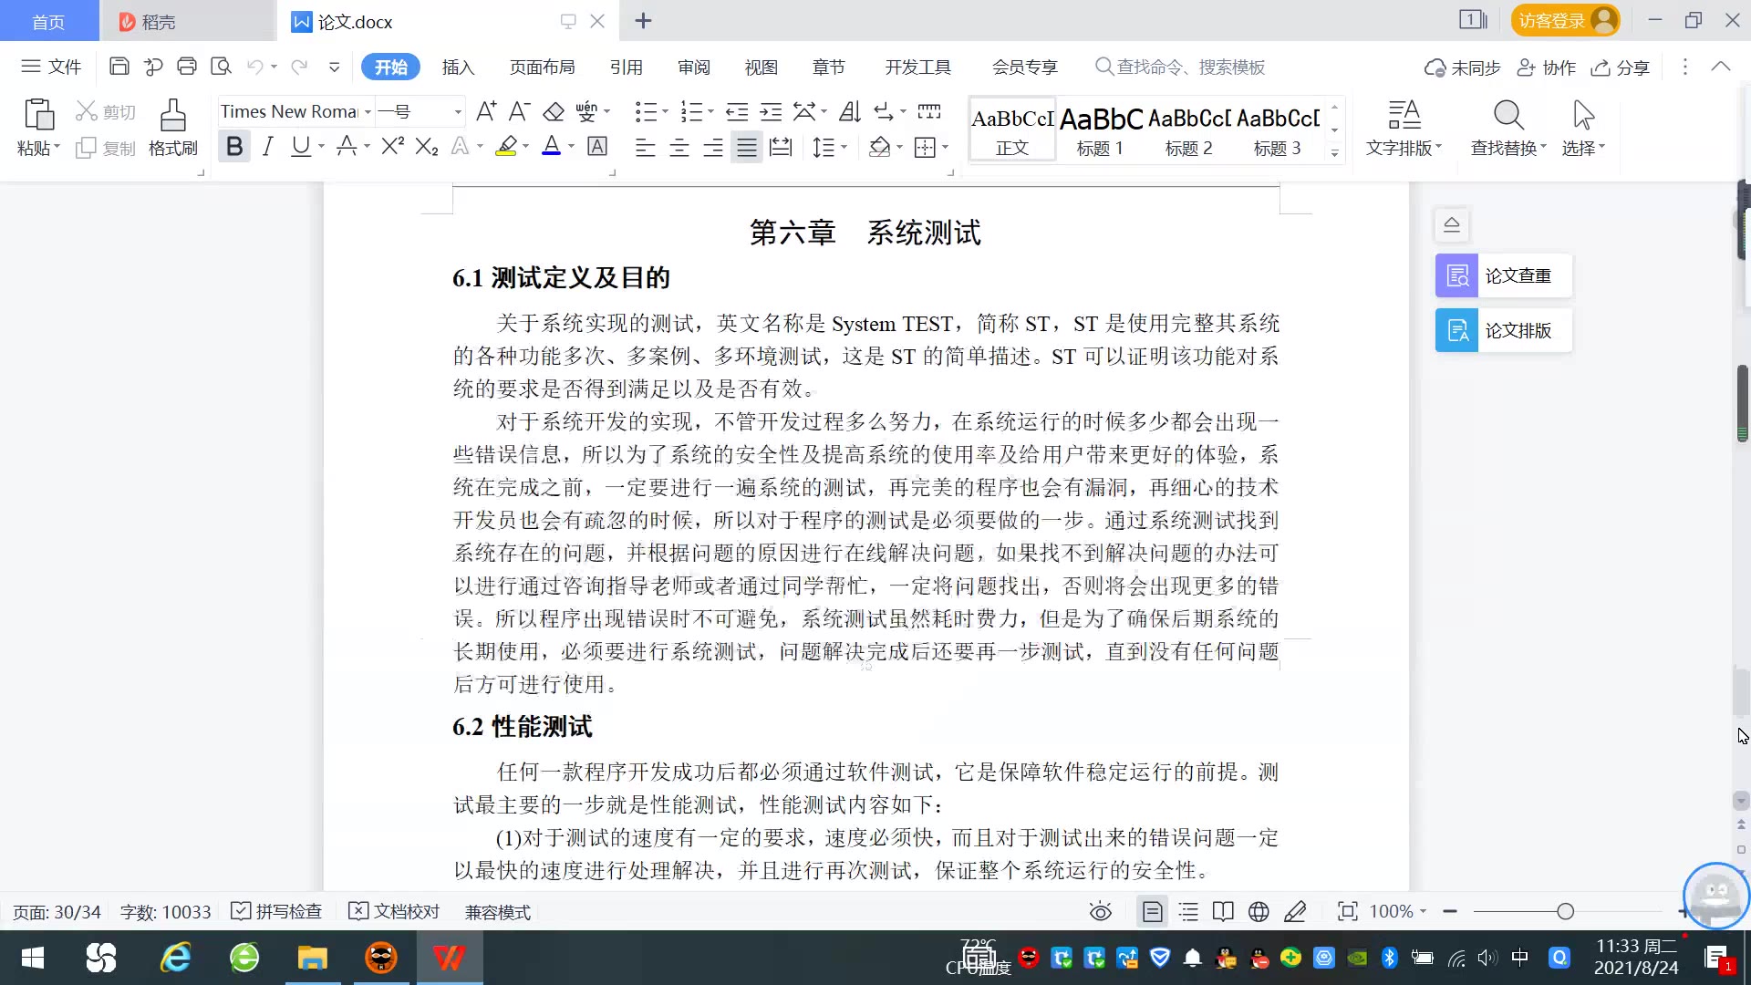Open the 论文排版 side tool
Viewport: 1751px width, 985px height.
(1504, 330)
